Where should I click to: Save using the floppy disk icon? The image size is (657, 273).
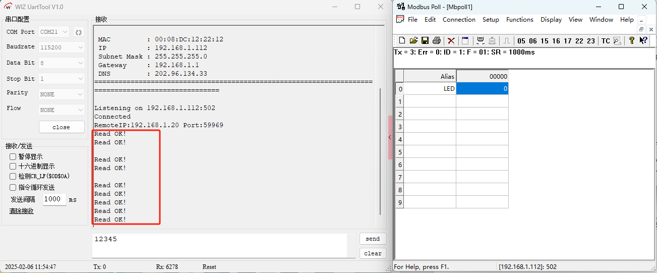click(425, 41)
